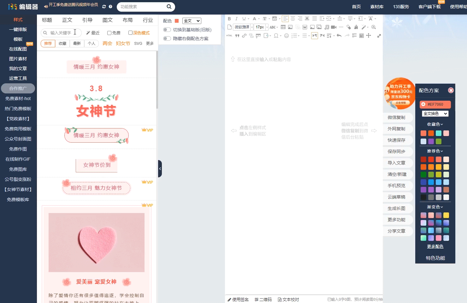The image size is (467, 303).
Task: Open the 全文 color scope dropdown
Action: click(192, 21)
